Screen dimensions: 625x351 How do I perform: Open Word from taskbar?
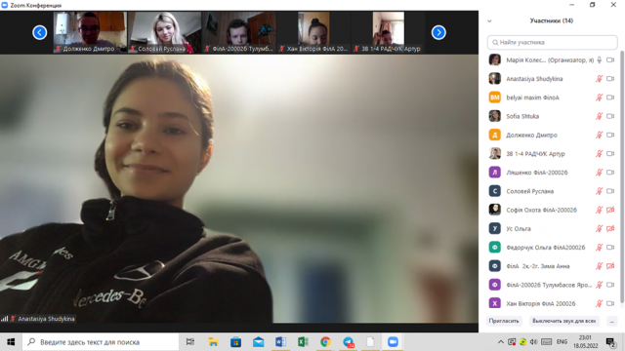tap(280, 342)
